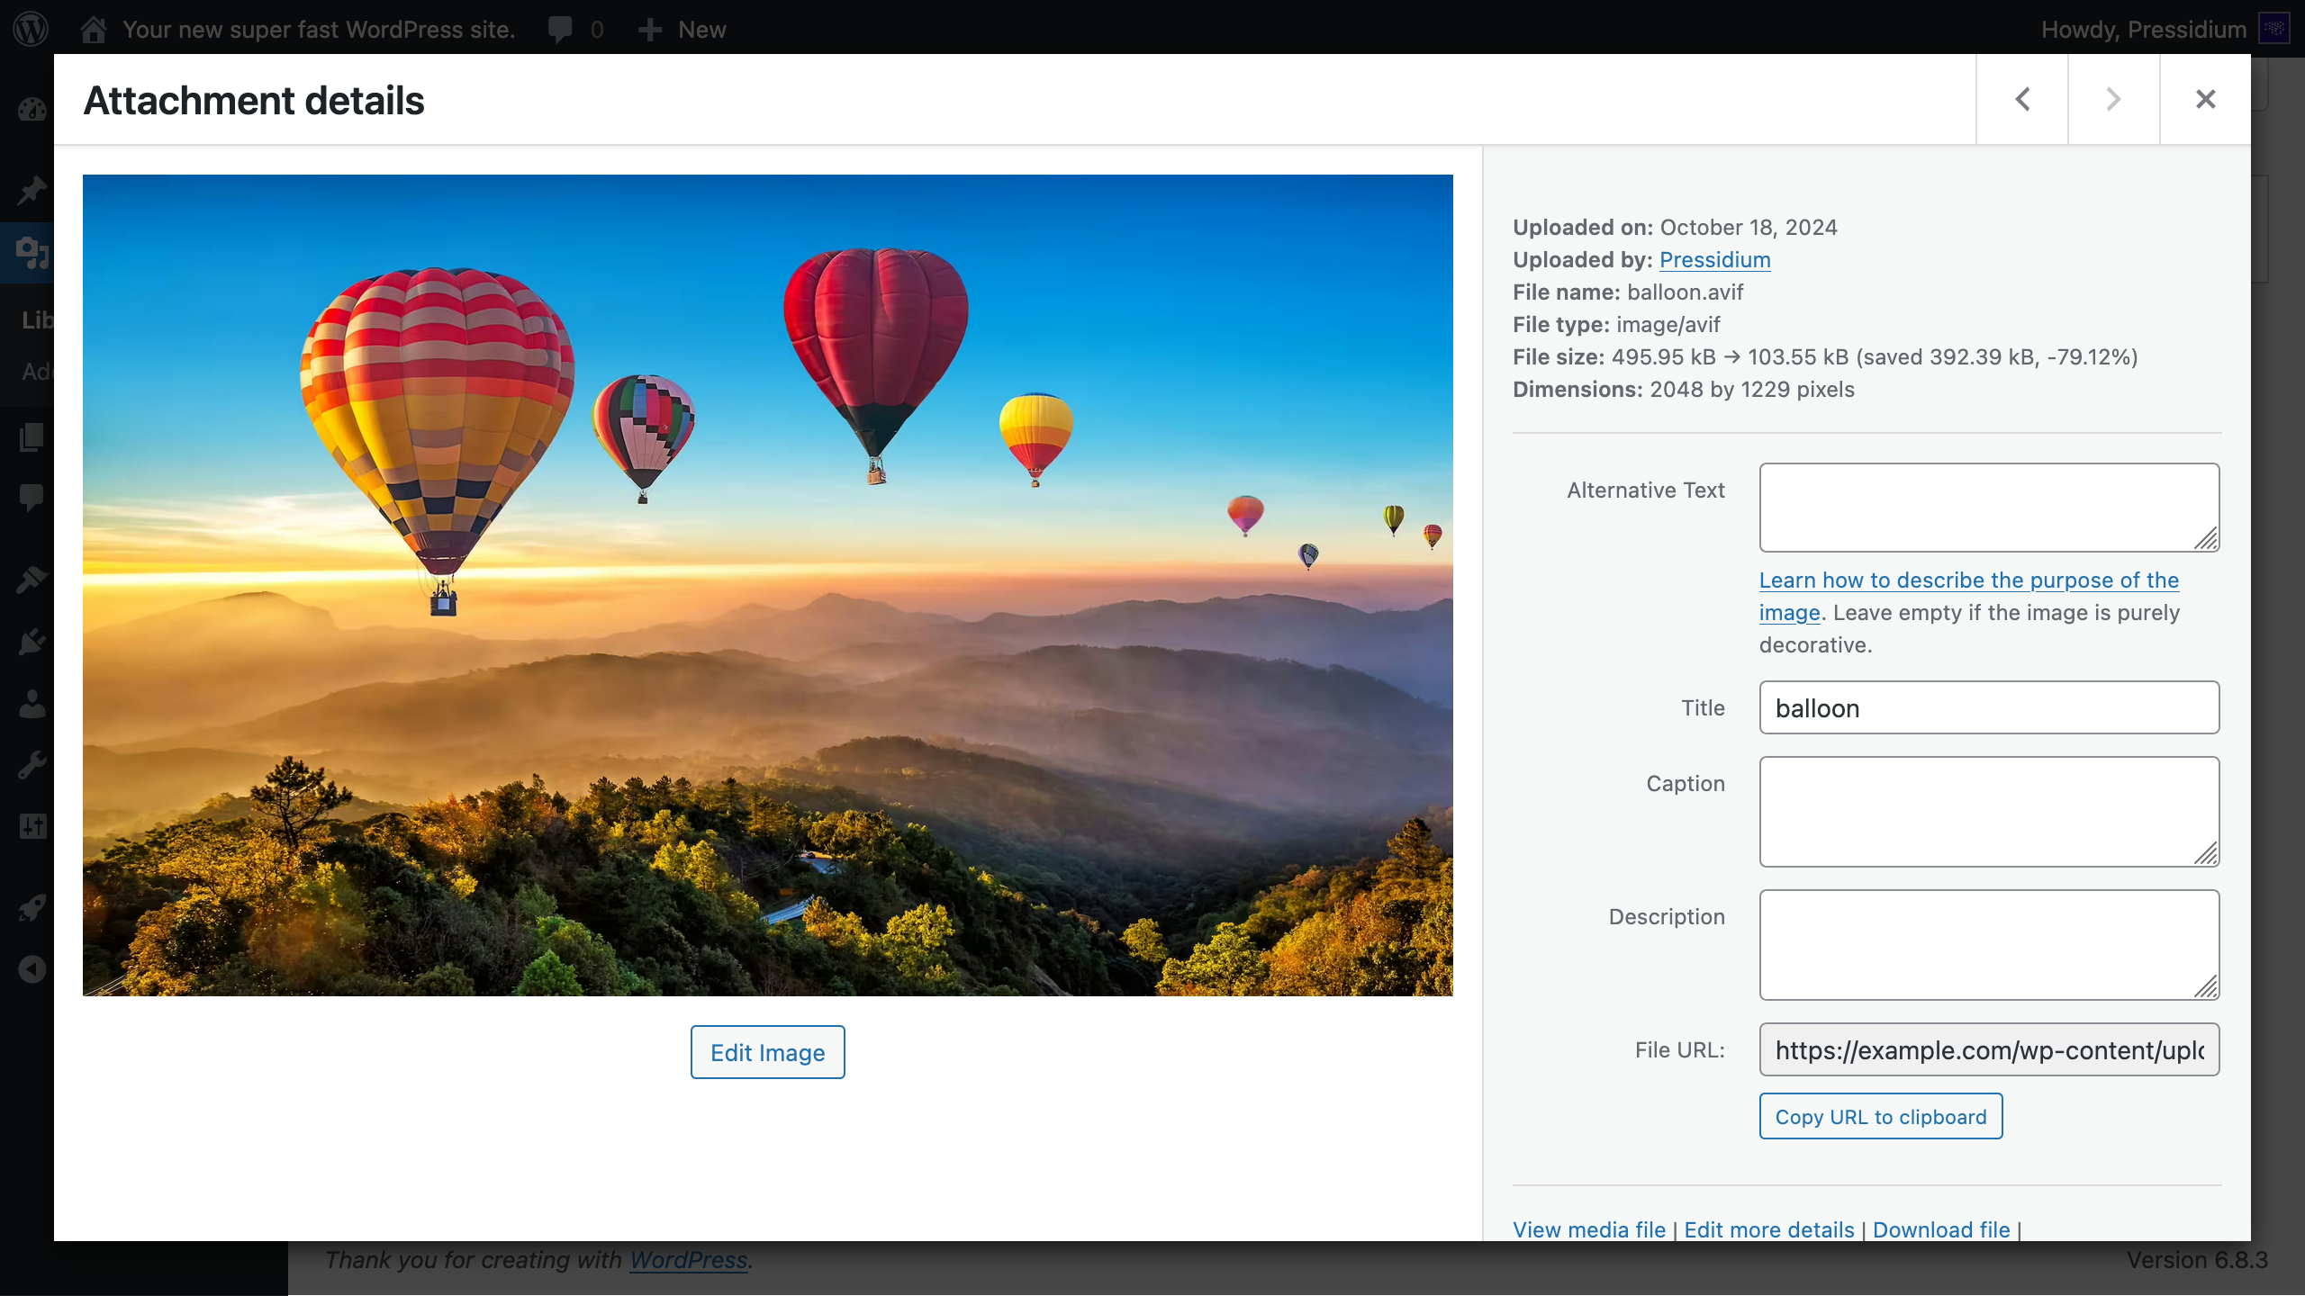Visit the site via 'Your new super fast WordPress site'

(319, 28)
